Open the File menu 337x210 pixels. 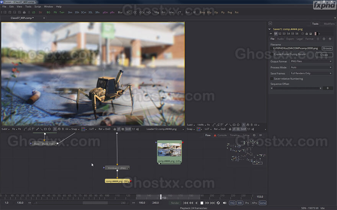(4, 7)
